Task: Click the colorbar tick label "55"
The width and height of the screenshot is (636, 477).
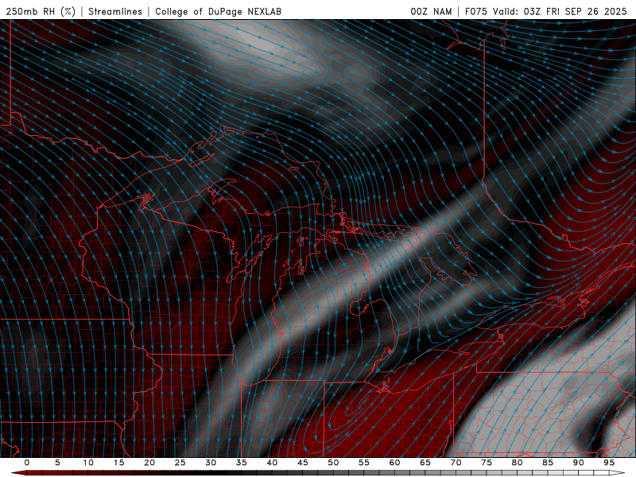Action: pyautogui.click(x=364, y=463)
